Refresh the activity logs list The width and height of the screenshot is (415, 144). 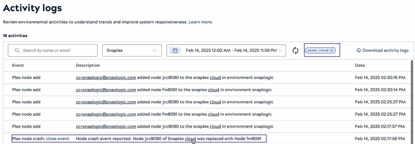click(x=295, y=50)
